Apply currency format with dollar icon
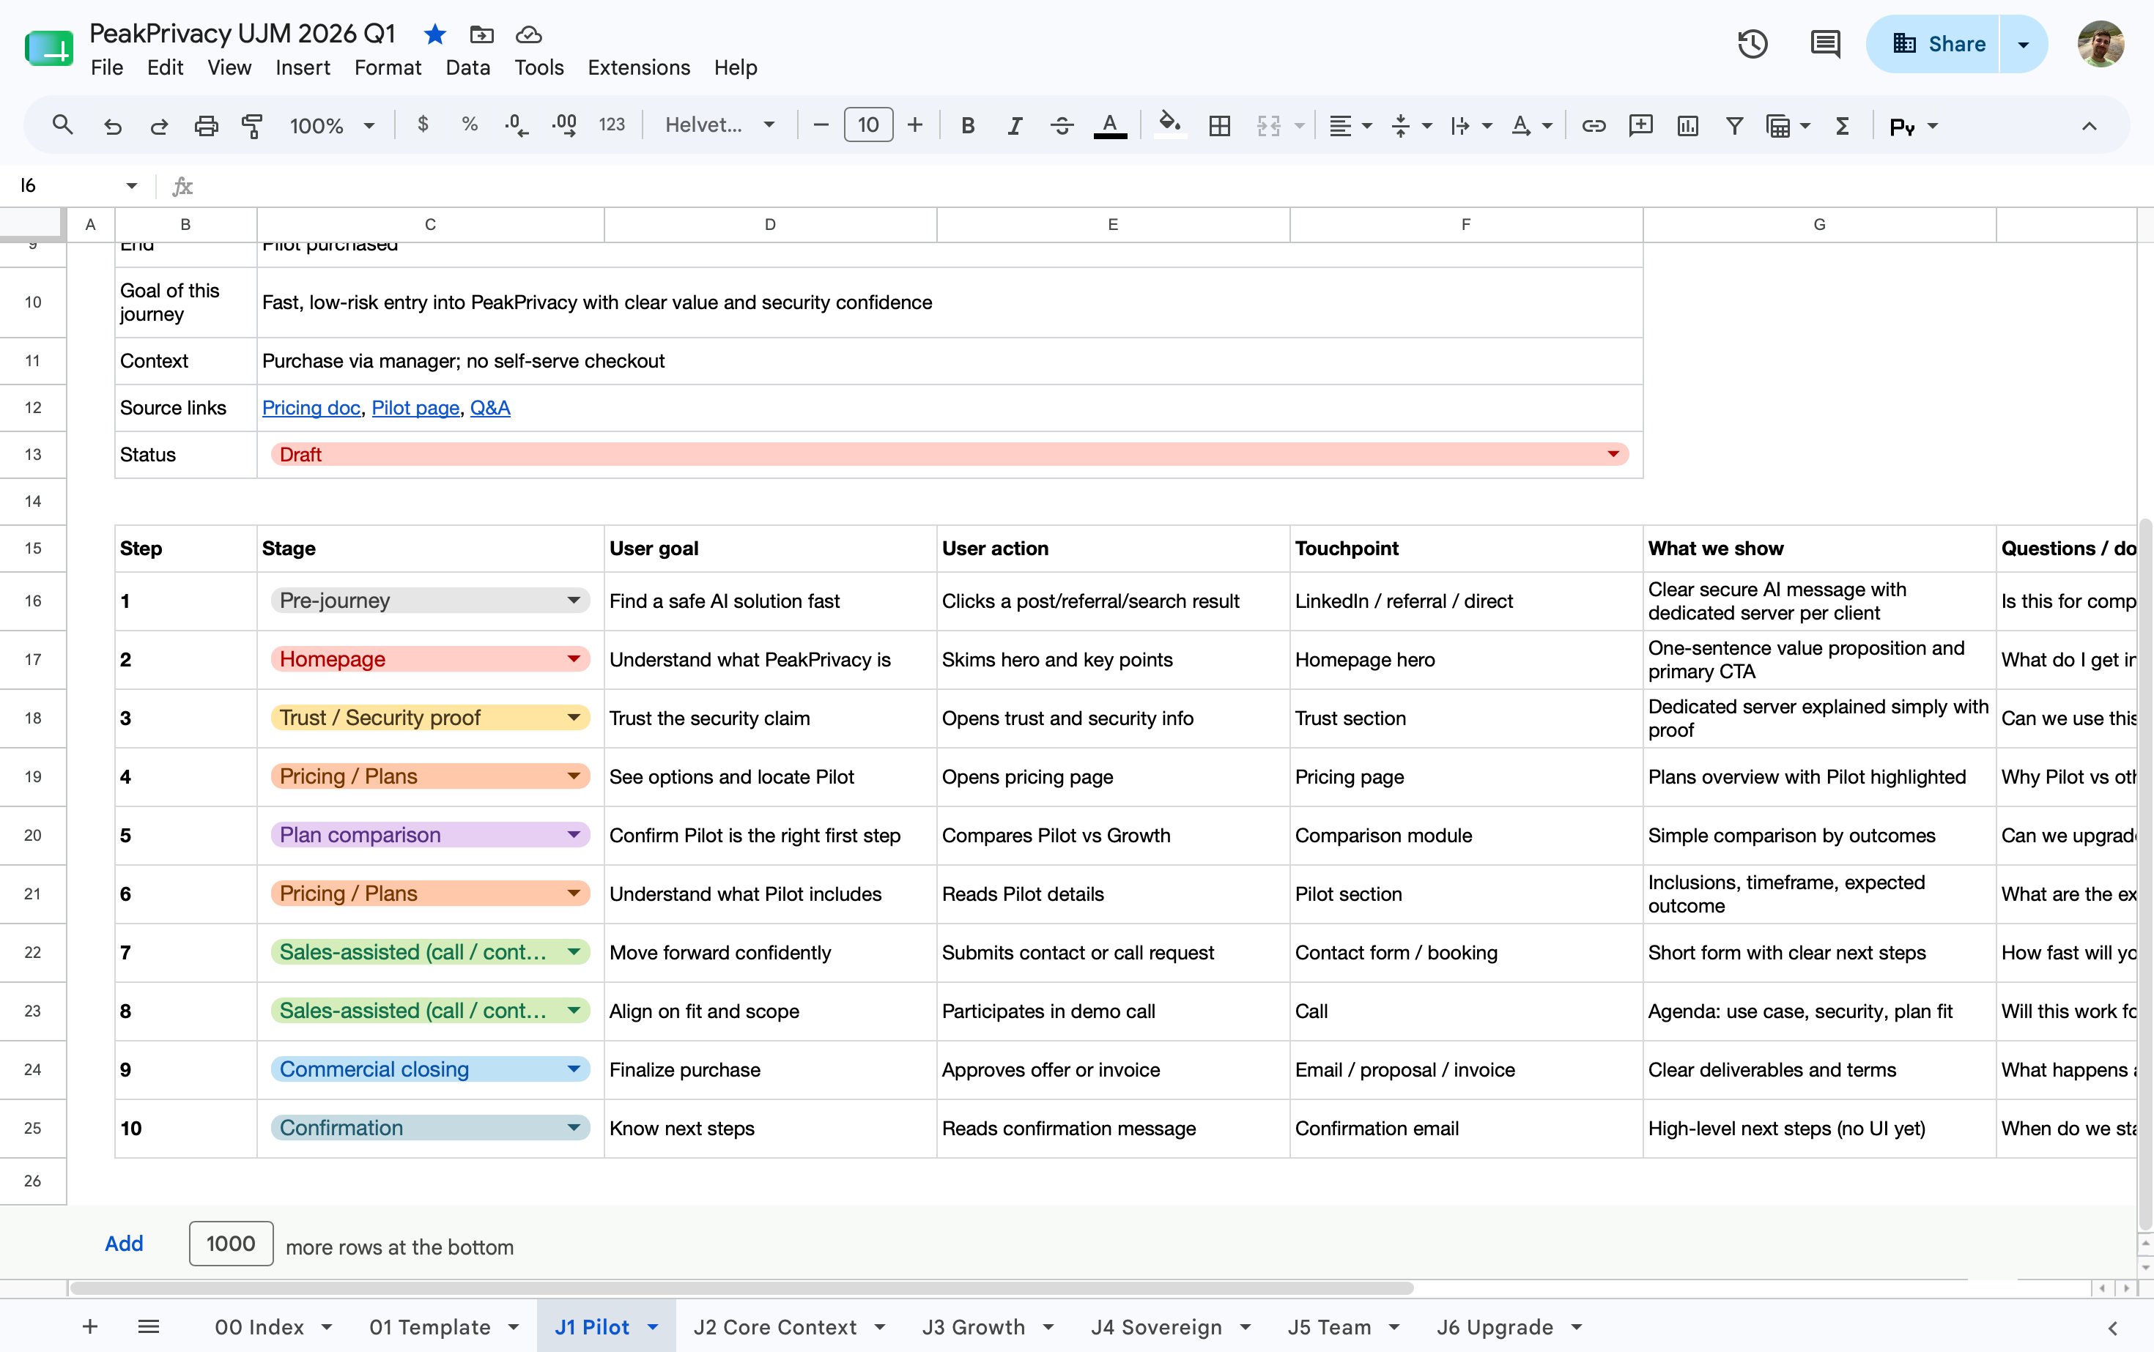This screenshot has height=1352, width=2154. point(423,125)
